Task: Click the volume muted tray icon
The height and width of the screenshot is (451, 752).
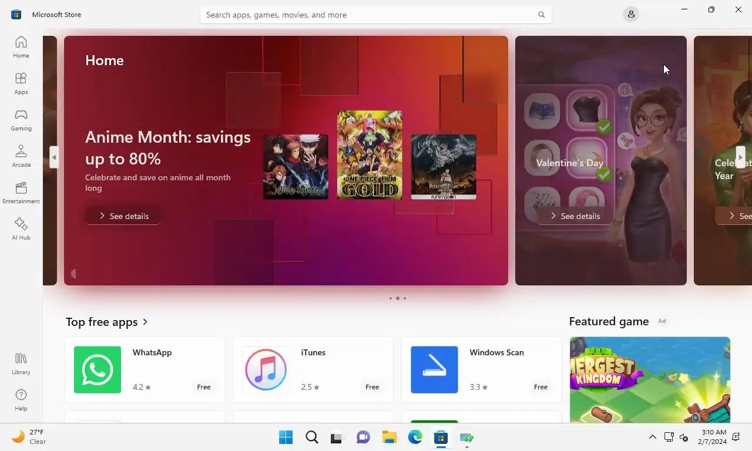Action: pyautogui.click(x=684, y=437)
